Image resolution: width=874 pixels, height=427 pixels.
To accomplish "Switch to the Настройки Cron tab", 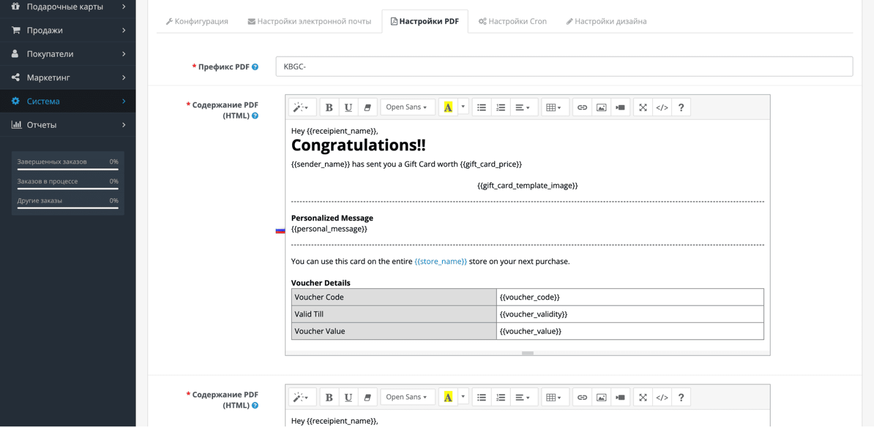I will (512, 21).
